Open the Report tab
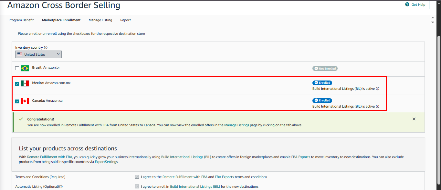The height and width of the screenshot is (190, 441). 126,20
